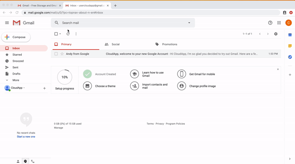The height and width of the screenshot is (164, 295).
Task: Star the Andy from Google email
Action: click(62, 54)
